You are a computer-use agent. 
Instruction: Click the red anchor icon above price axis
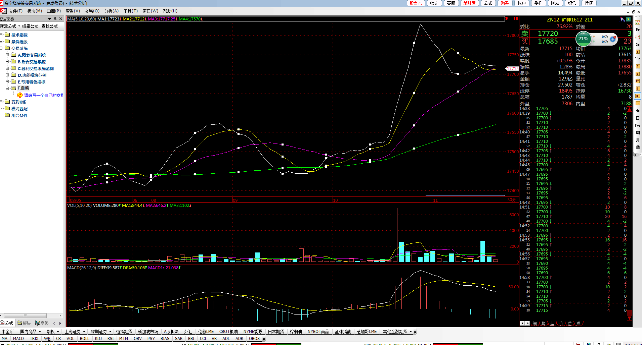pyautogui.click(x=507, y=19)
